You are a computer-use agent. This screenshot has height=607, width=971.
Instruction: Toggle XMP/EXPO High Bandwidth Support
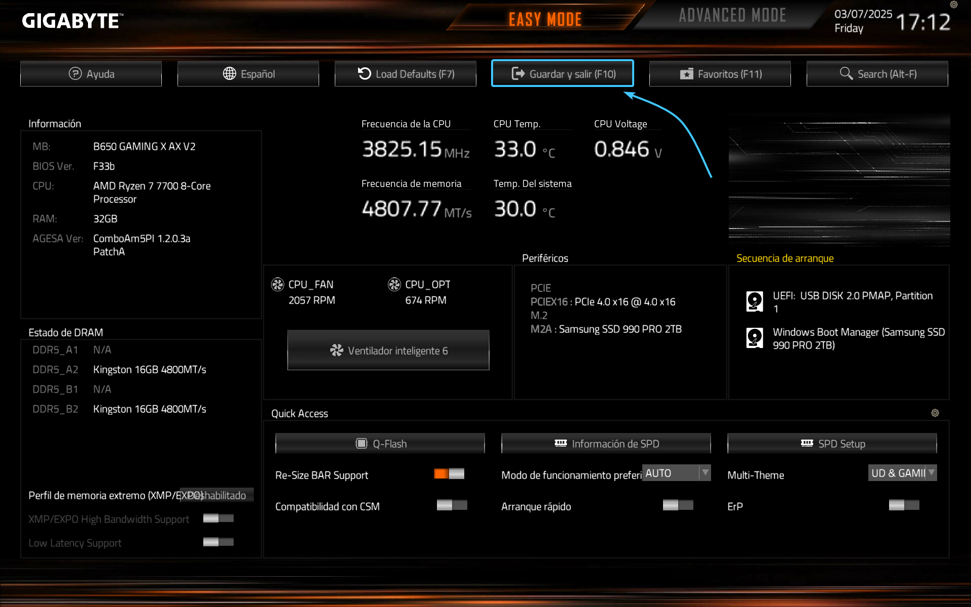tap(218, 518)
